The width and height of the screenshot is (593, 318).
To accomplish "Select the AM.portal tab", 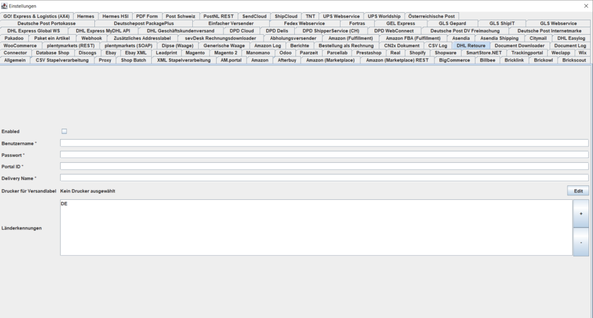I will (x=231, y=60).
